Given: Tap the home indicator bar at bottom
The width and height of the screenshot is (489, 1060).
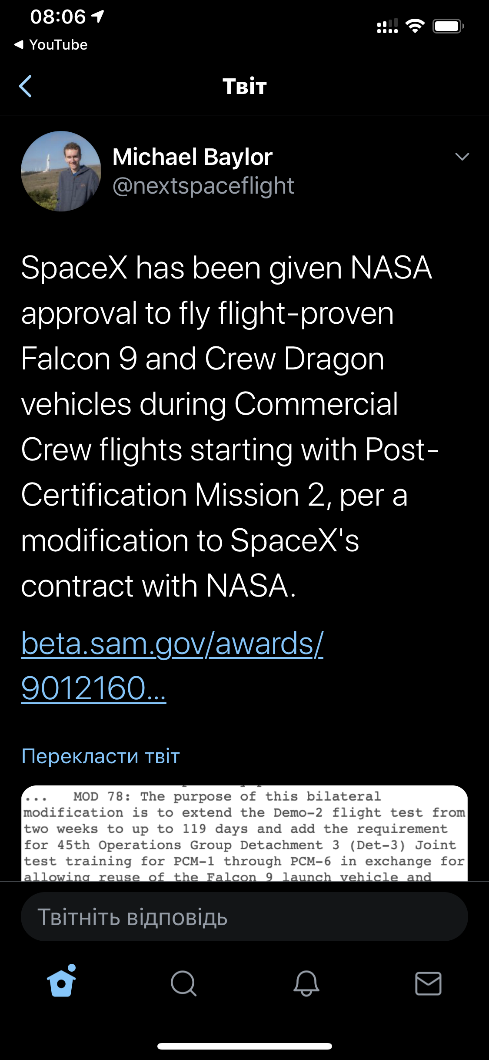Looking at the screenshot, I should 244,1046.
